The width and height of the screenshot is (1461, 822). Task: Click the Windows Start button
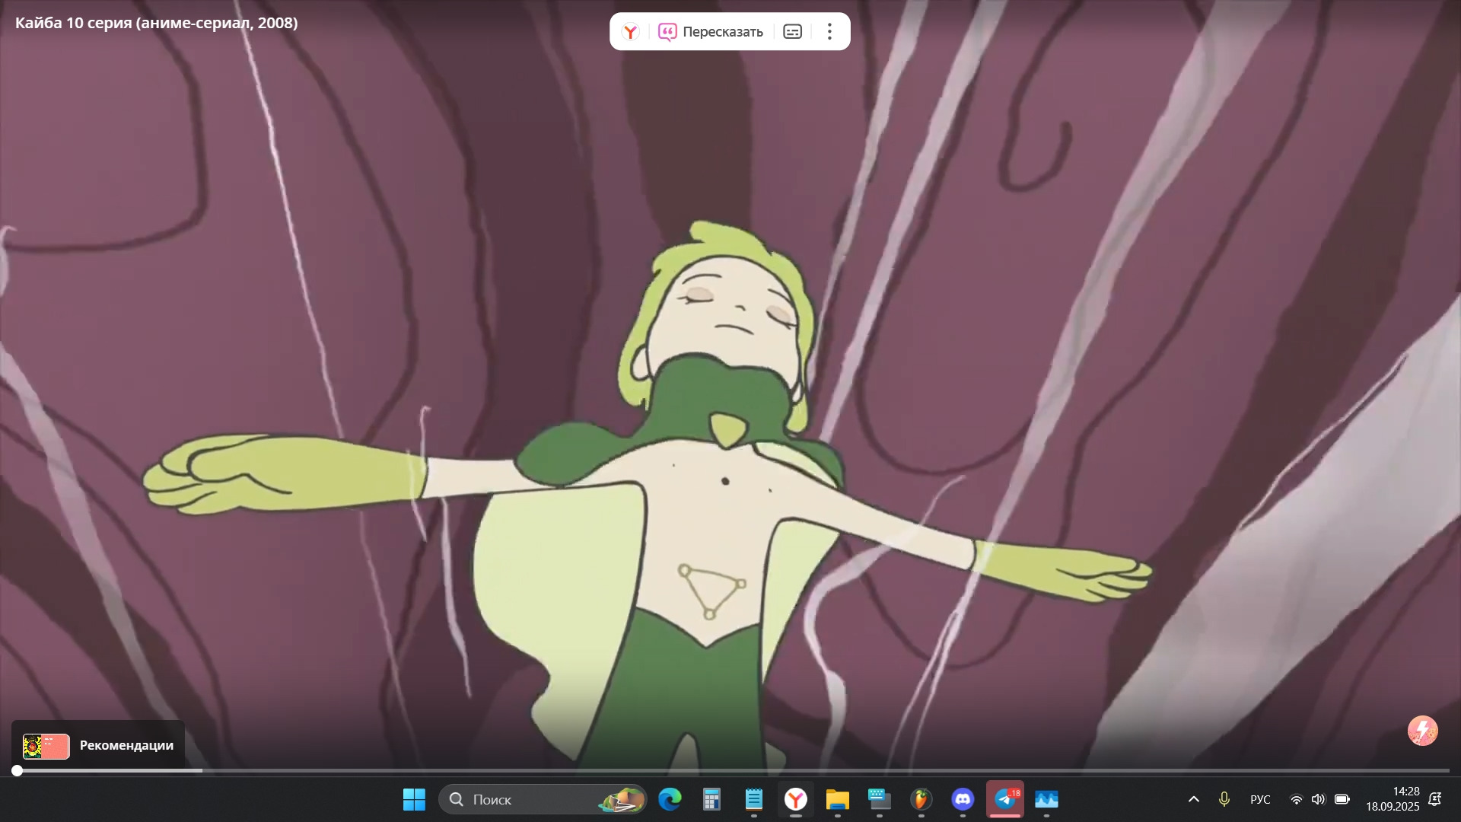[x=414, y=800]
